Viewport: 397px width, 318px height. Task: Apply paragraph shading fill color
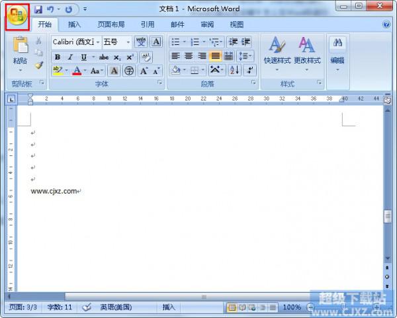[176, 70]
